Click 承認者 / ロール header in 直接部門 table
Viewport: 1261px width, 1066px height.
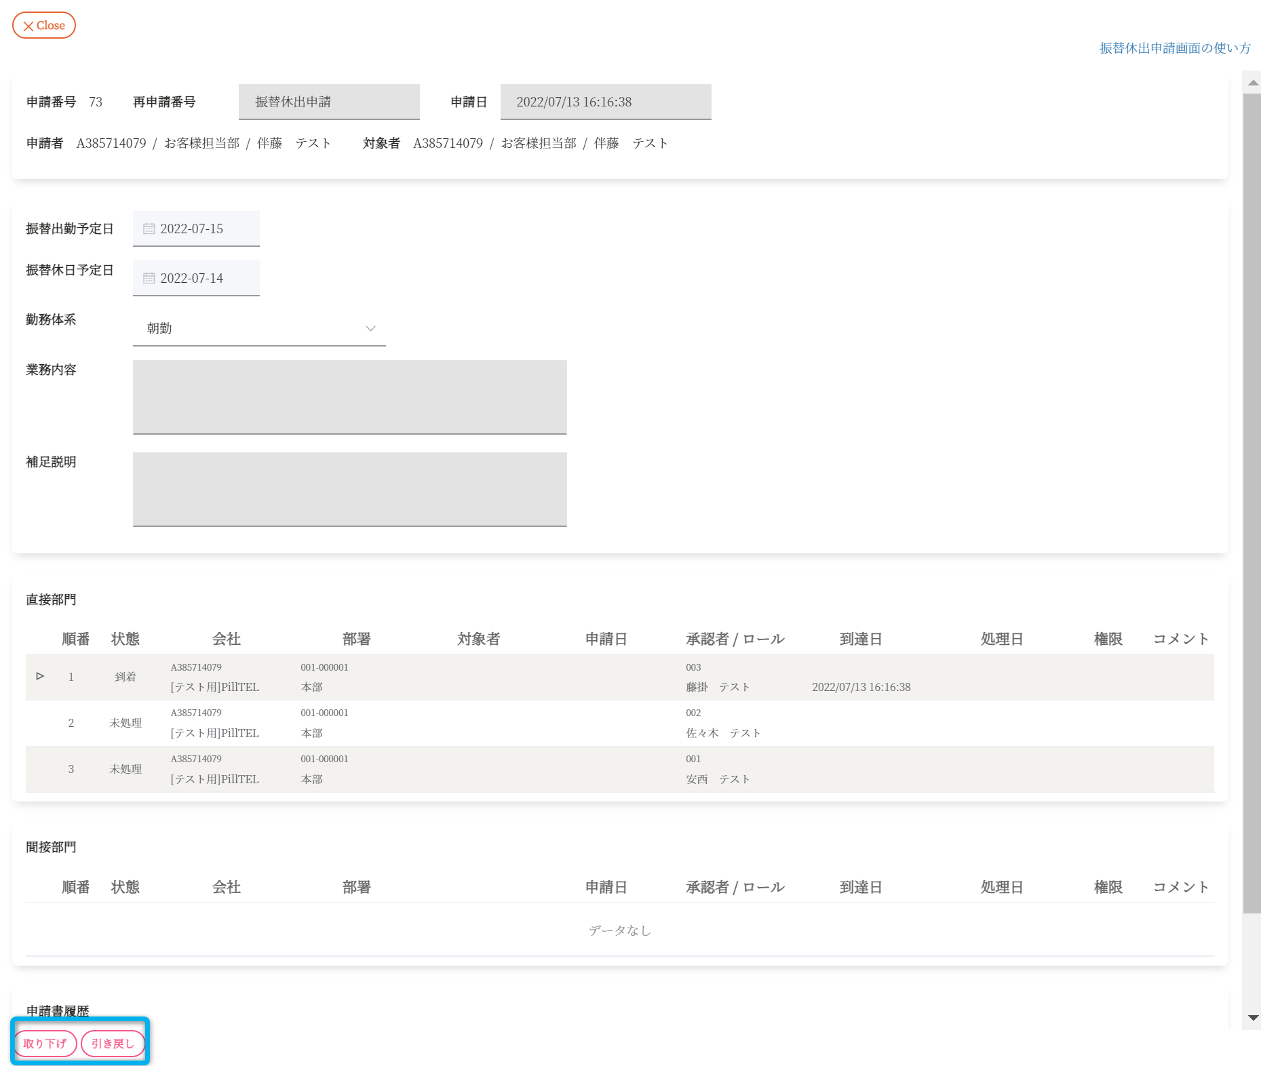point(735,639)
